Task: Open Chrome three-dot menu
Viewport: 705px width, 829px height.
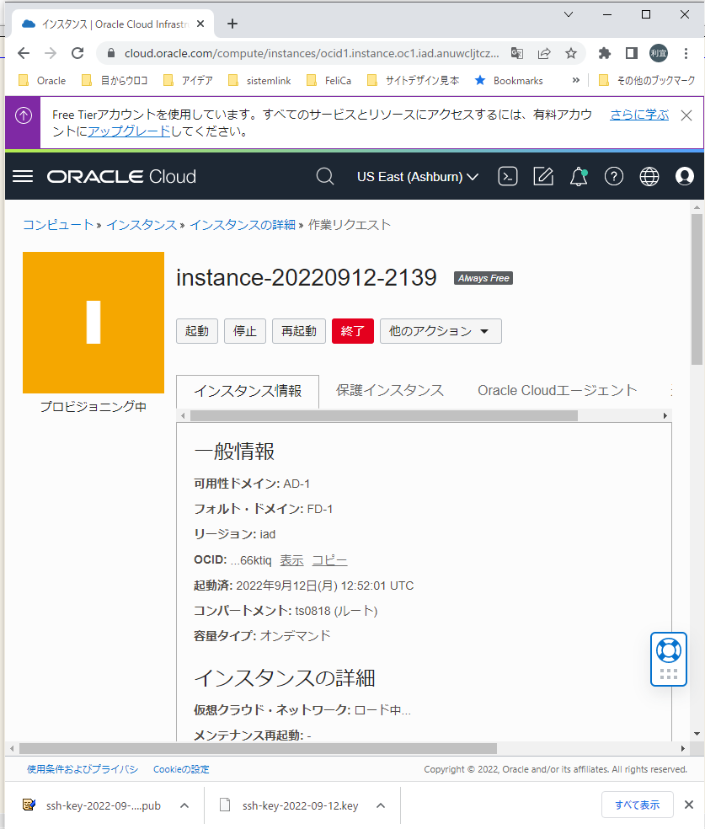Action: point(686,53)
